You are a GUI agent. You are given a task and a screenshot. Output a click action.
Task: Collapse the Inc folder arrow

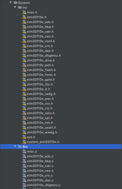(x=15, y=7)
